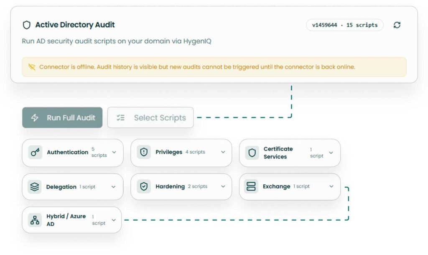Click the layers icon on Delegation card

pos(35,187)
